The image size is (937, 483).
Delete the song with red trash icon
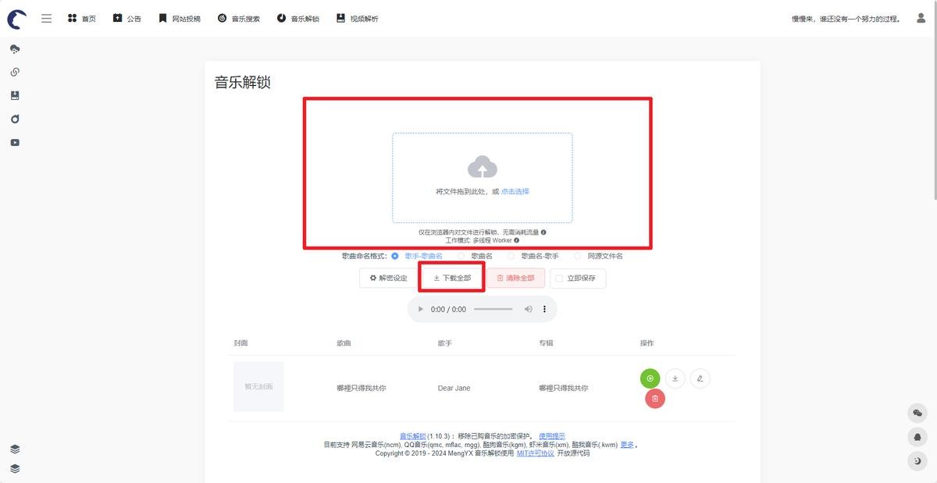point(655,399)
